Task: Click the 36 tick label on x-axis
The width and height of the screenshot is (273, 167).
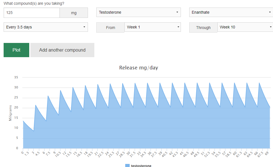Action: pos(149,154)
